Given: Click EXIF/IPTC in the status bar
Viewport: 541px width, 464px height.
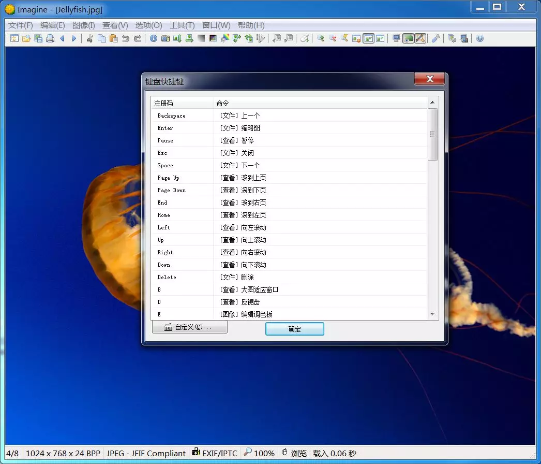Looking at the screenshot, I should pyautogui.click(x=215, y=453).
